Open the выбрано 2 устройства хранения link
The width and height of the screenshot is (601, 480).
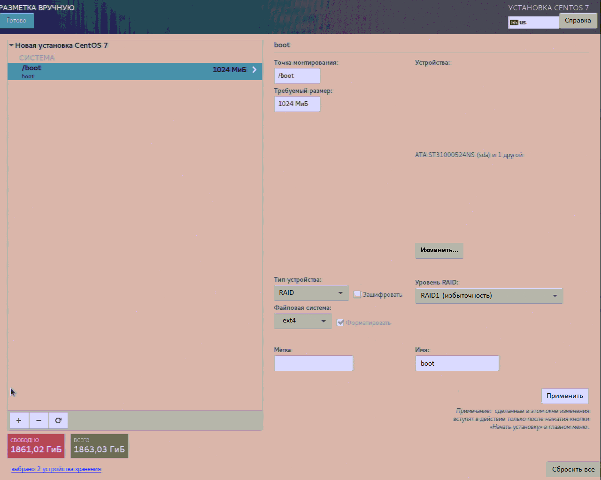point(56,469)
